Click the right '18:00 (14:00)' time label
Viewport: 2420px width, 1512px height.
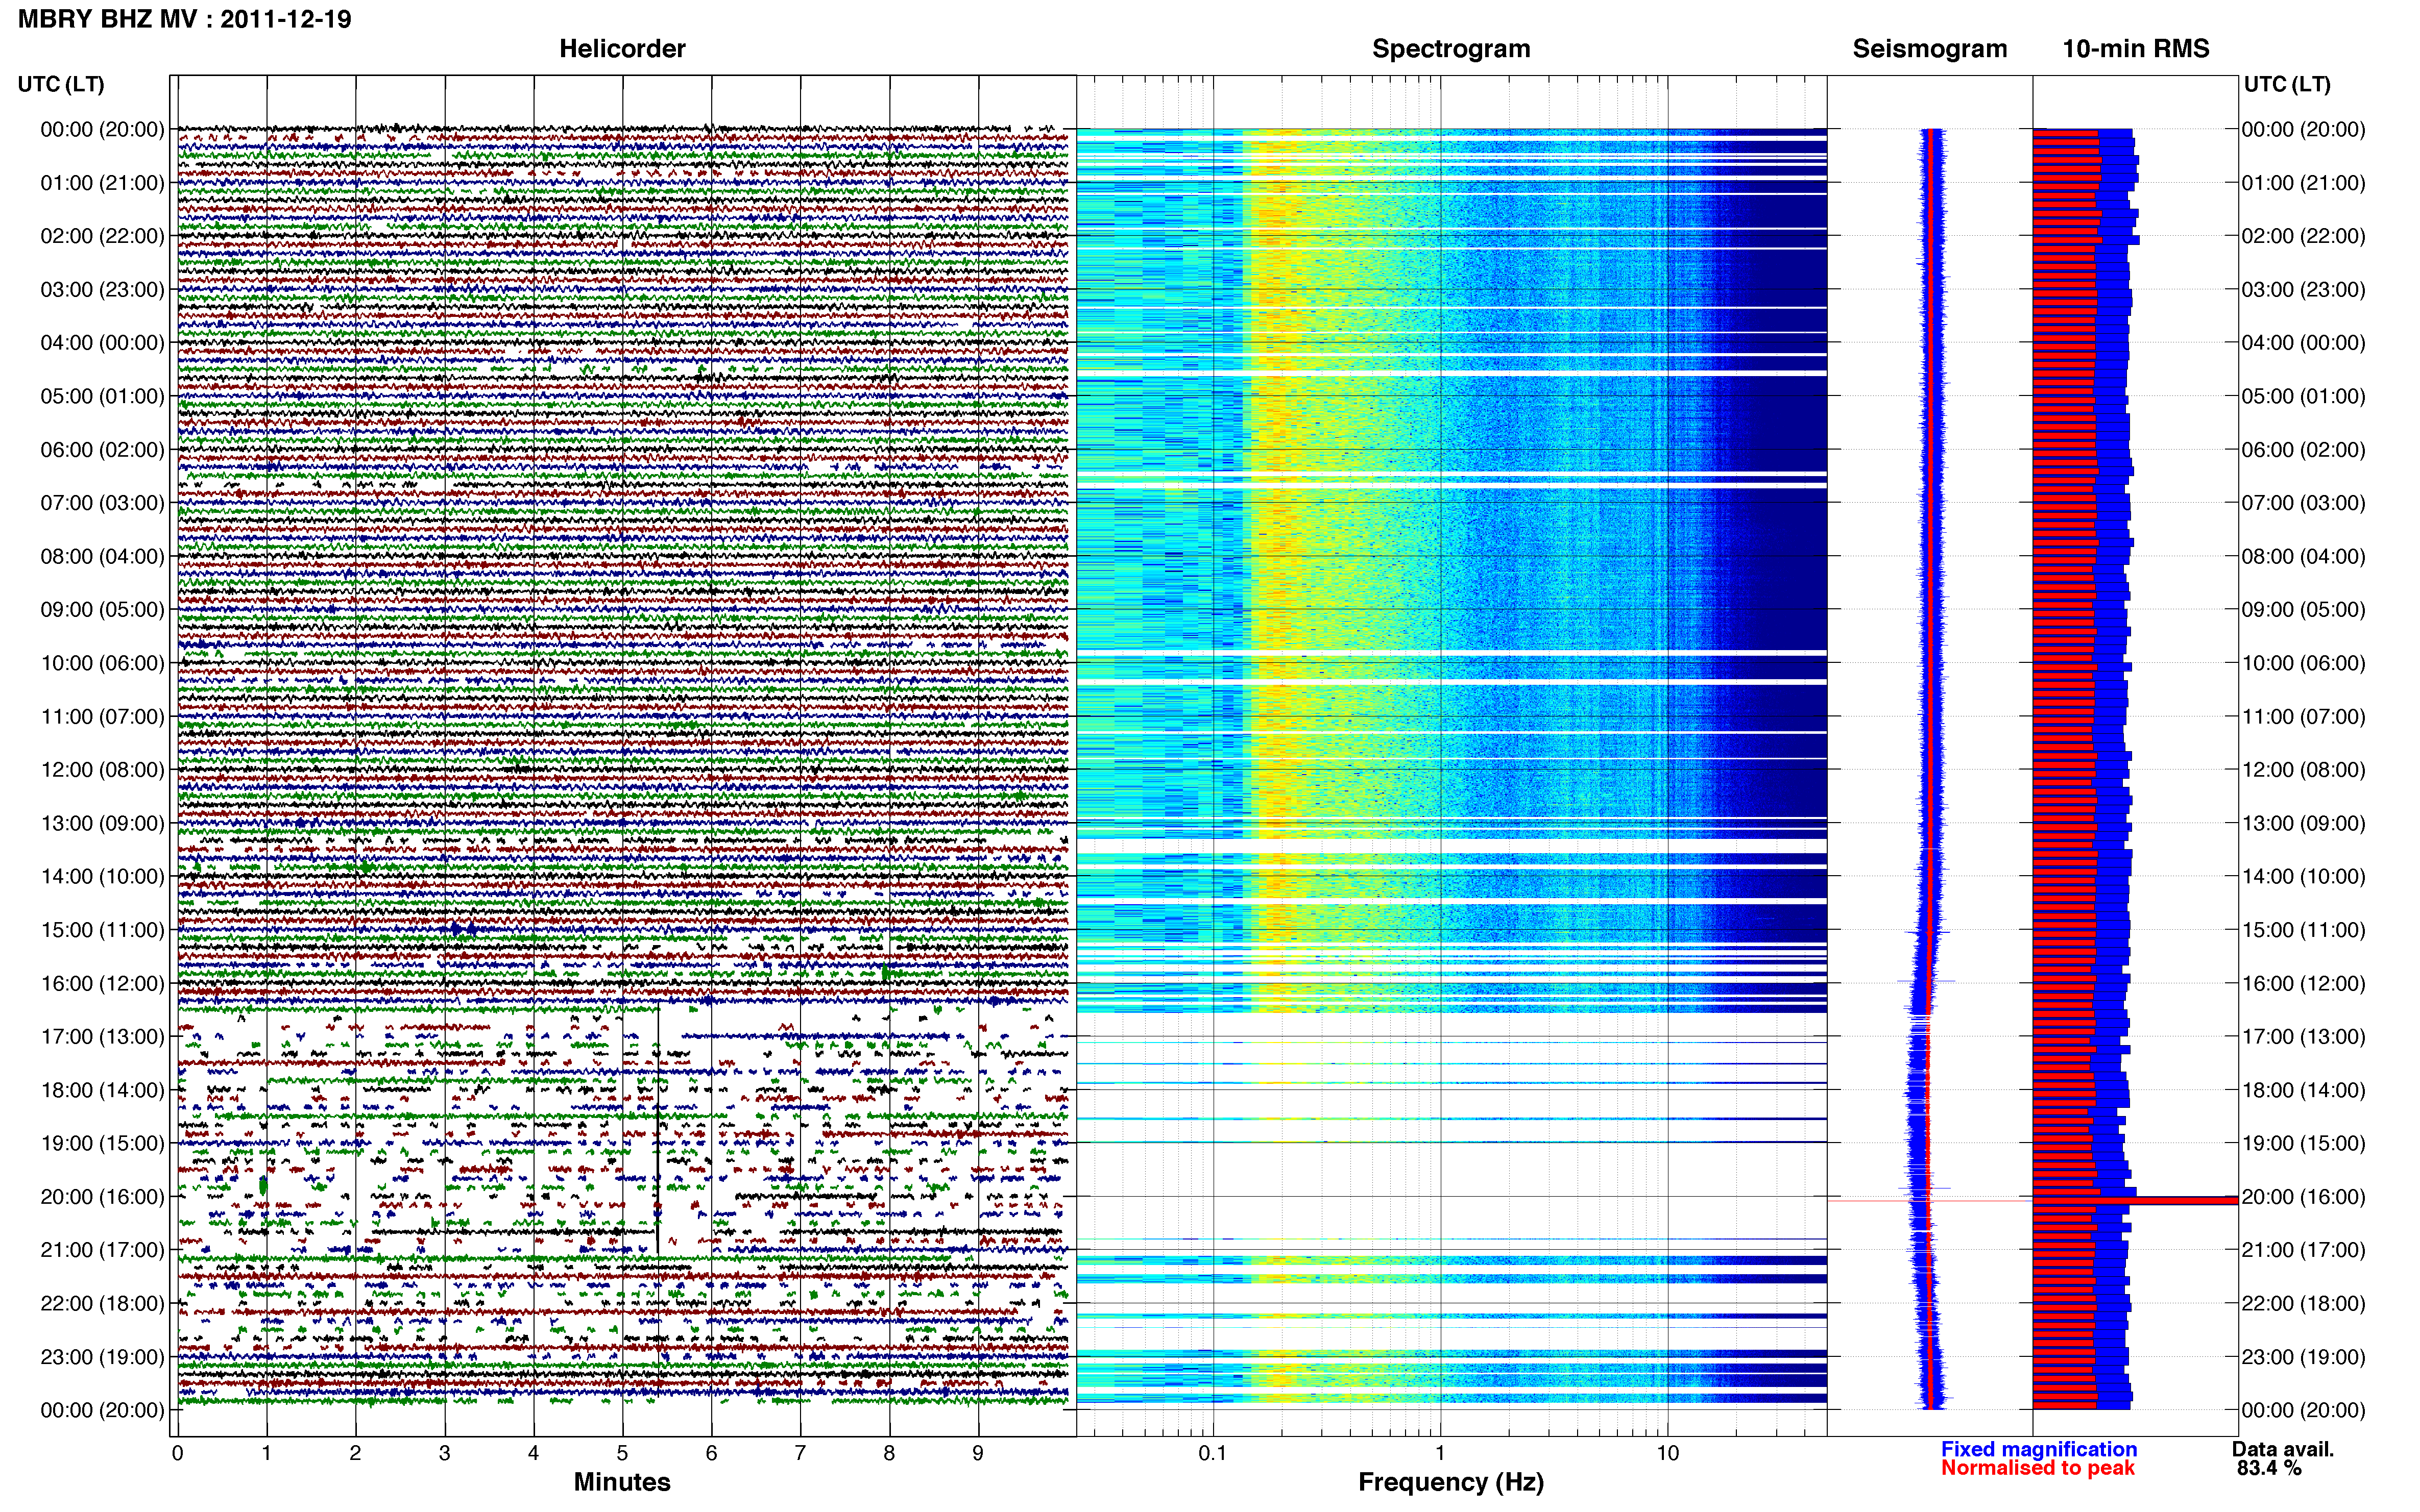[x=2303, y=1090]
